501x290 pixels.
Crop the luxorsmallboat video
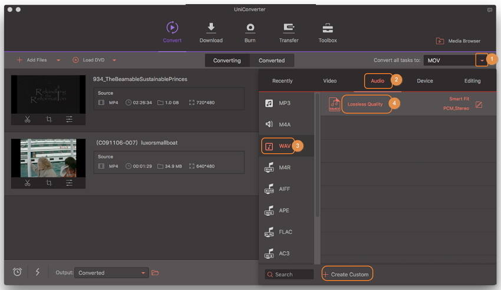click(x=48, y=183)
